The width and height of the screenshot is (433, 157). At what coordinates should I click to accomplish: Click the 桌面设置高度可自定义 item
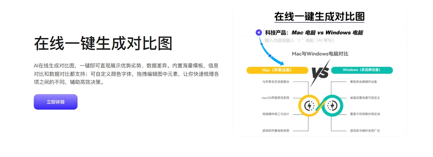tap(365, 98)
